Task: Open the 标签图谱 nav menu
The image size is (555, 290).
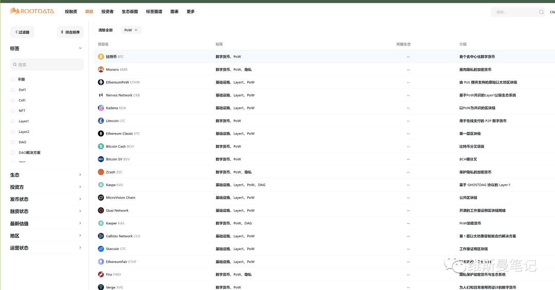Action: click(x=154, y=12)
